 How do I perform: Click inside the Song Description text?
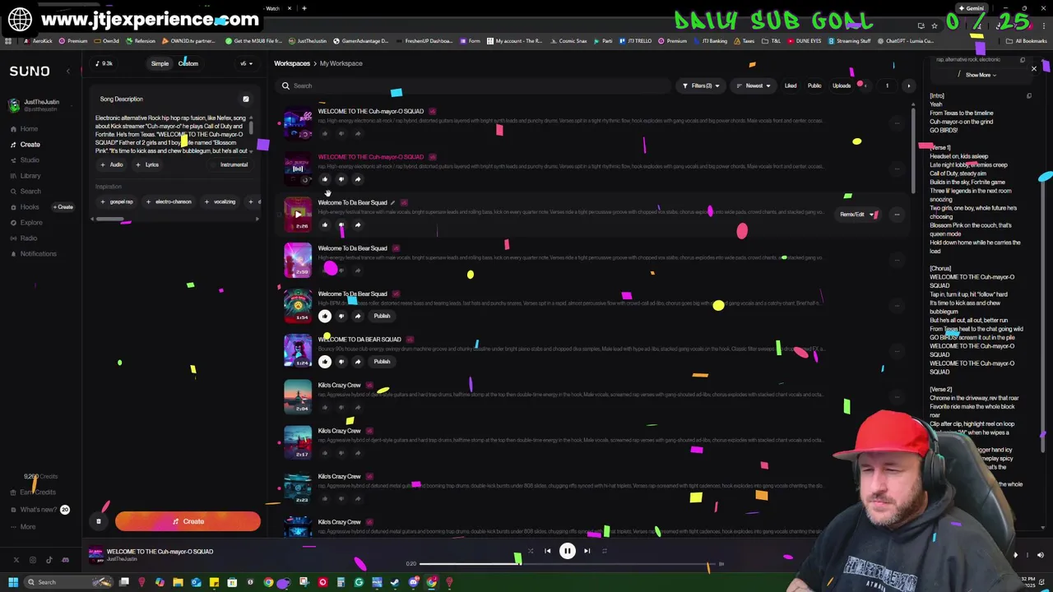point(170,134)
